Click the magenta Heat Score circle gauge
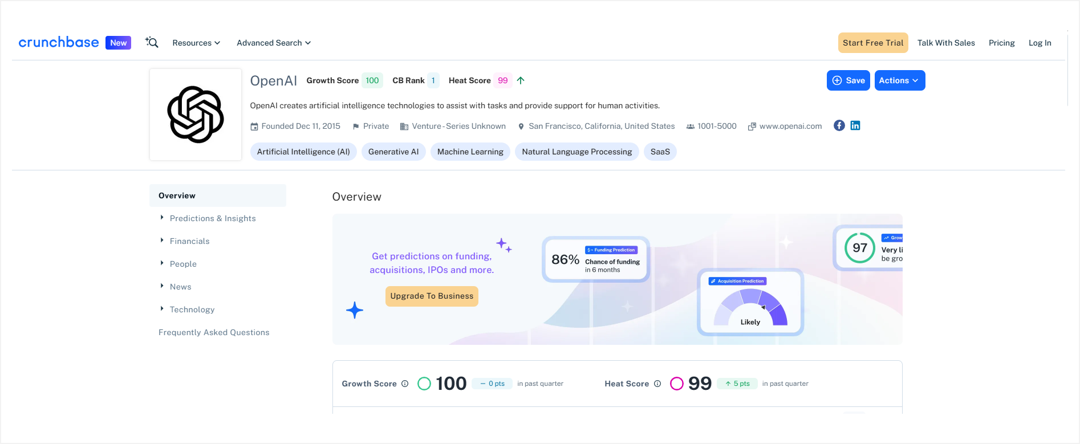 [677, 384]
